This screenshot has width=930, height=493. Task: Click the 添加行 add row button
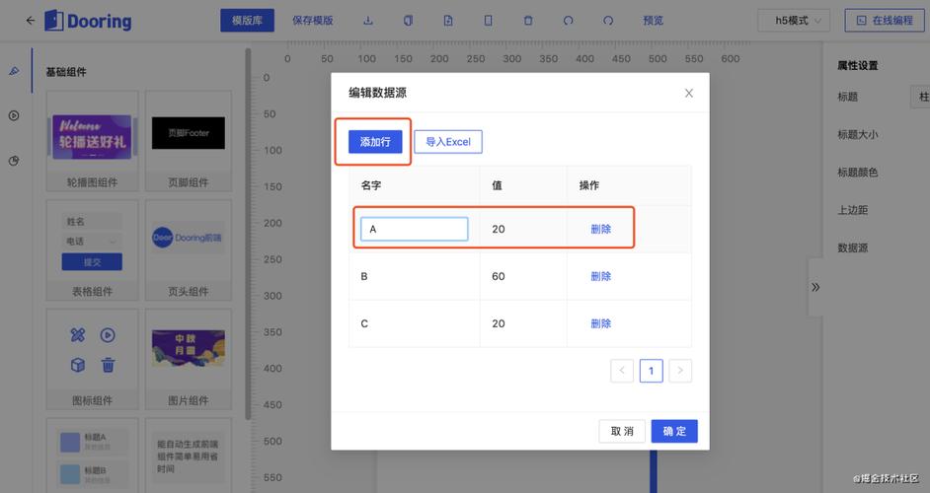(375, 142)
